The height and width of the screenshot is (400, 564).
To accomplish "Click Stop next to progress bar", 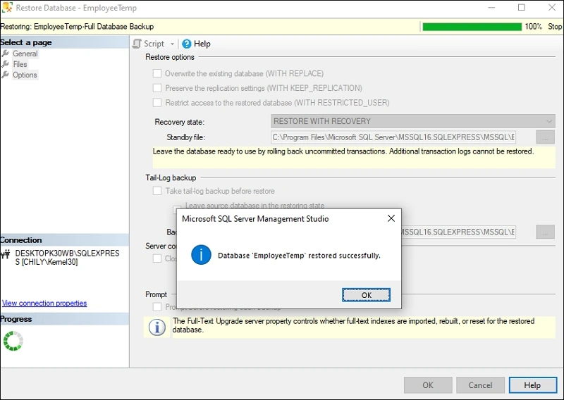I will [555, 27].
